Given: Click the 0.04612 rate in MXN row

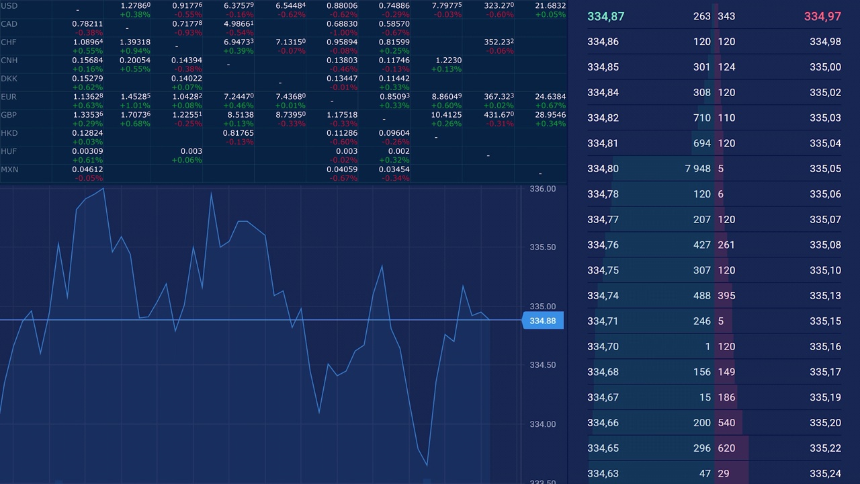Looking at the screenshot, I should point(87,169).
